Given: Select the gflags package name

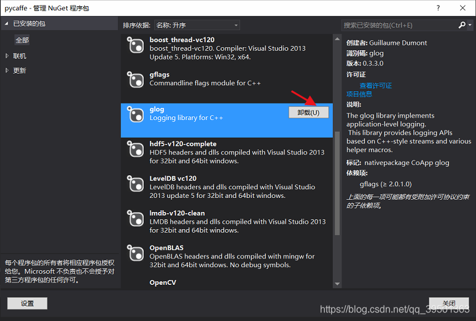Looking at the screenshot, I should click(x=159, y=75).
